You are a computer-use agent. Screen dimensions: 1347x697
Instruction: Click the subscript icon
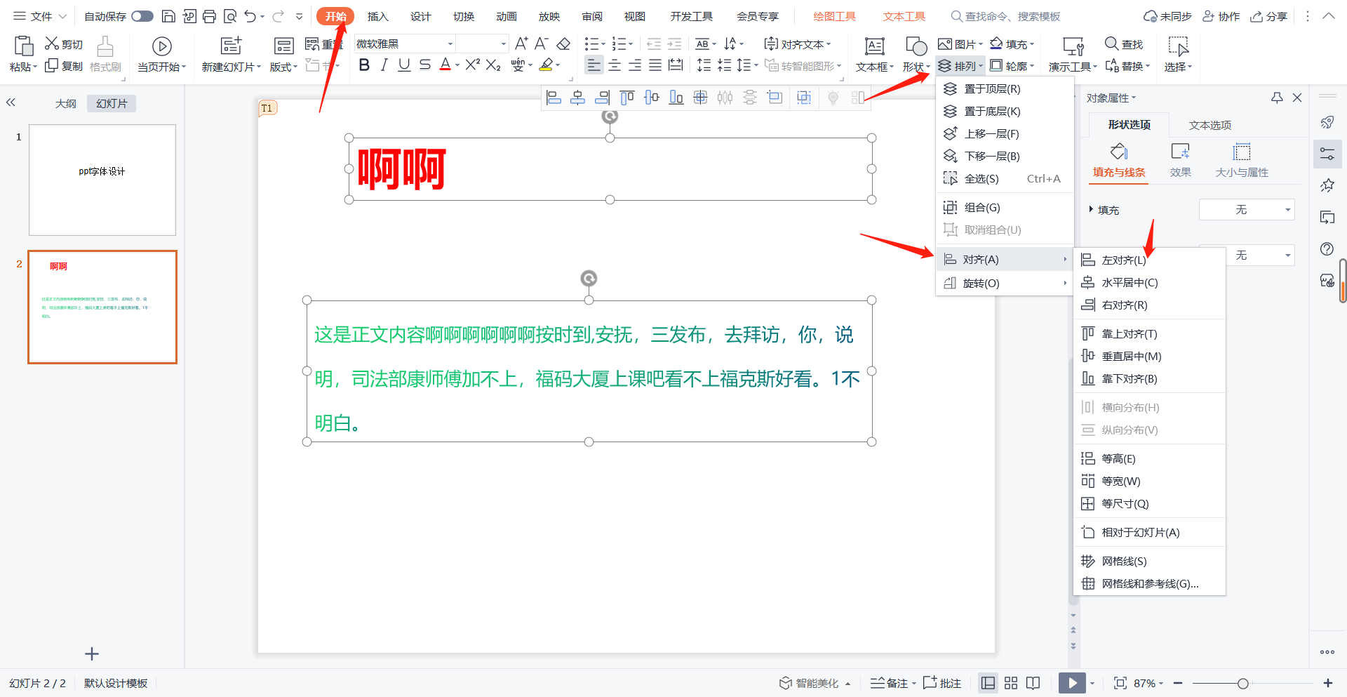493,65
